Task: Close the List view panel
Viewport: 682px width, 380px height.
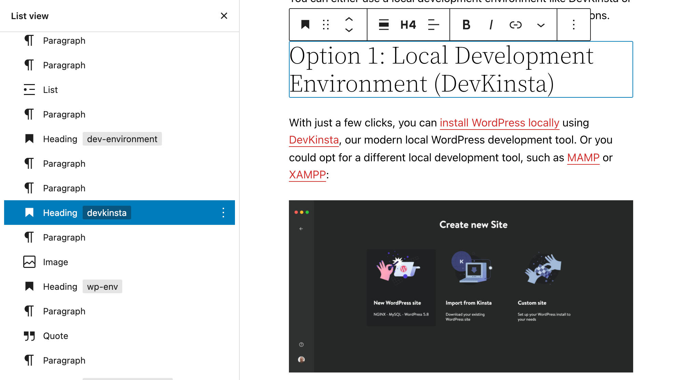Action: coord(224,16)
